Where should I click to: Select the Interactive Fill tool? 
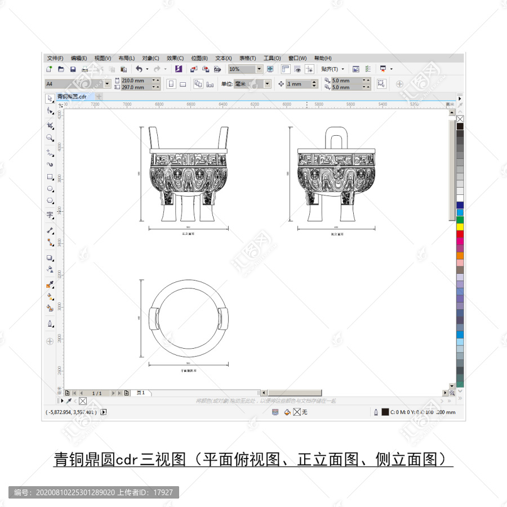pos(50,296)
